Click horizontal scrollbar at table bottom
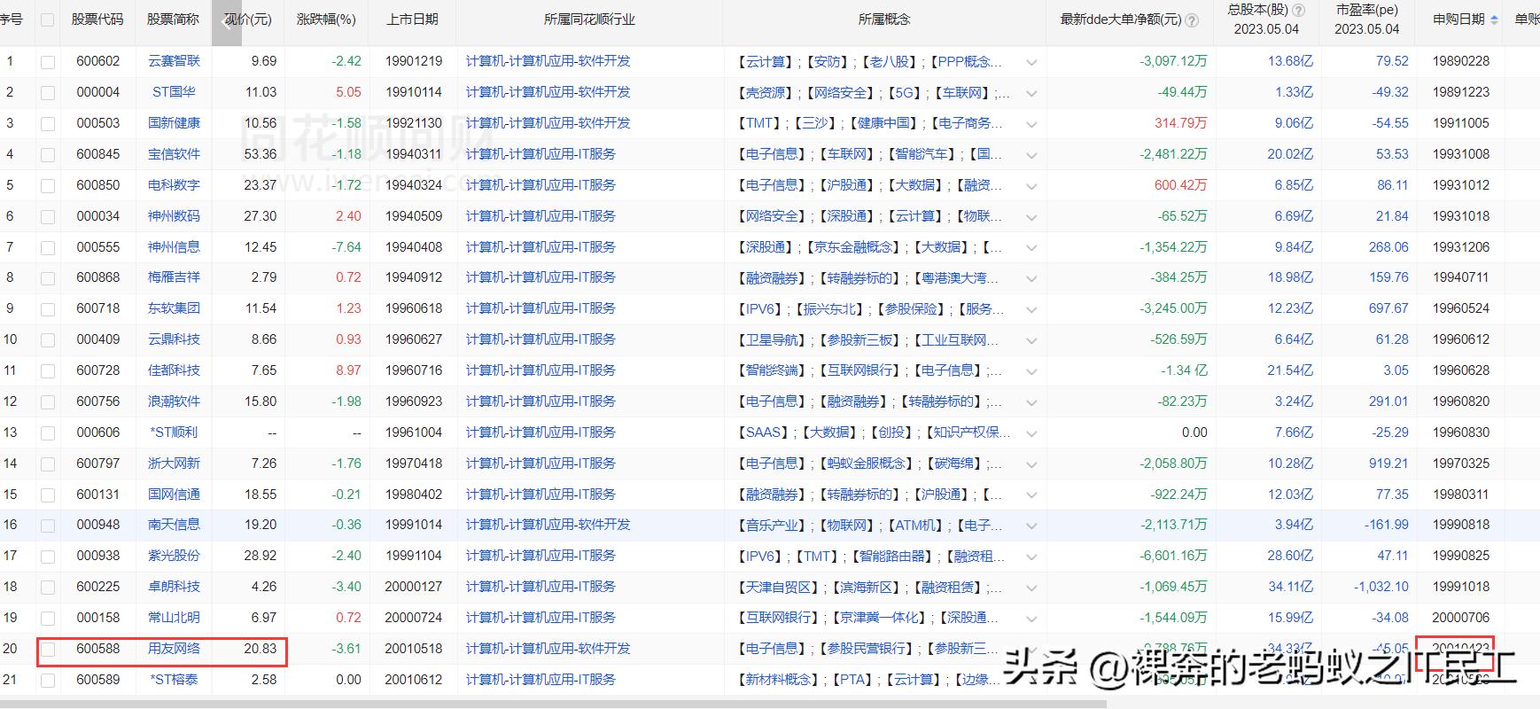The image size is (1540, 709). click(554, 705)
